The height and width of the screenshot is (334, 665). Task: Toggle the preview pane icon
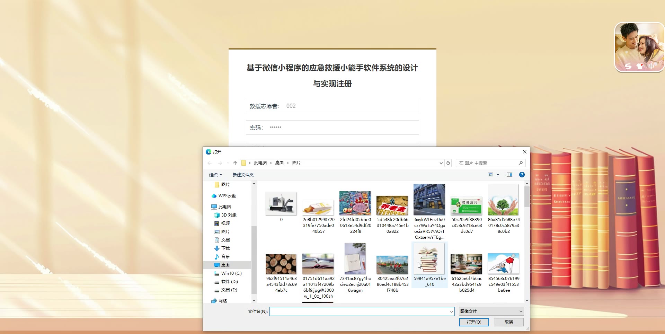pos(509,175)
